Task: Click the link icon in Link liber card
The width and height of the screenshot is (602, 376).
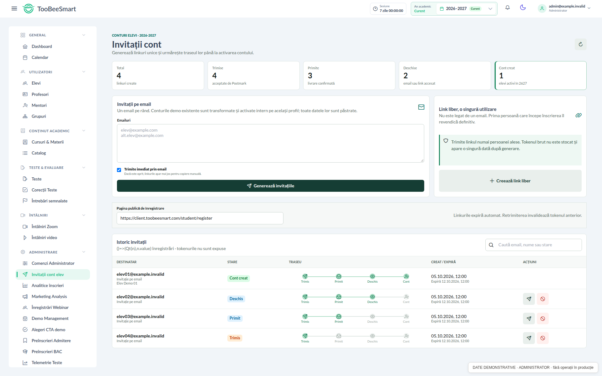Action: pos(578,115)
